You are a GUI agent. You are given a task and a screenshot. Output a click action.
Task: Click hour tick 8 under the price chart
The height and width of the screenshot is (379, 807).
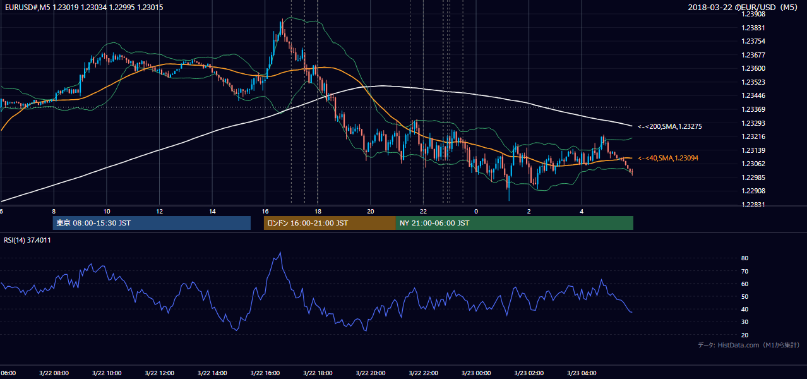tap(54, 211)
